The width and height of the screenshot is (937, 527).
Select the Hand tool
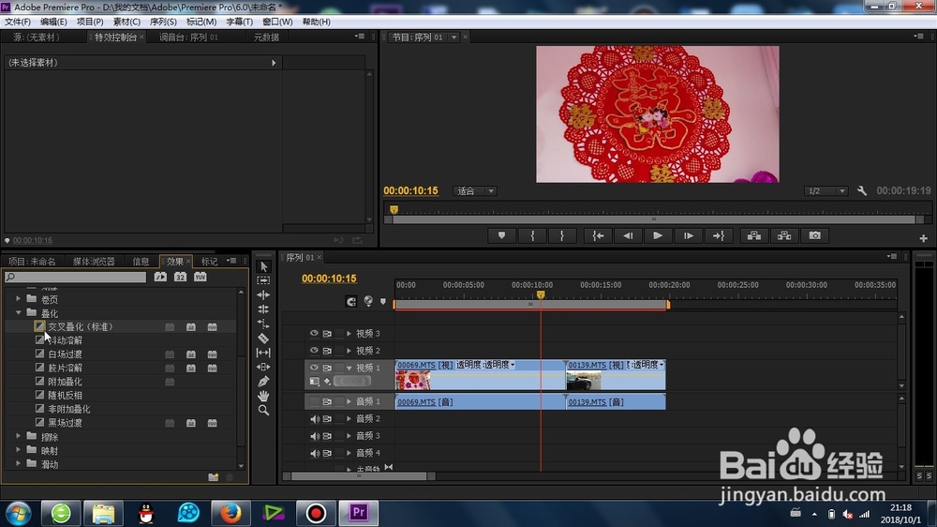(x=263, y=396)
